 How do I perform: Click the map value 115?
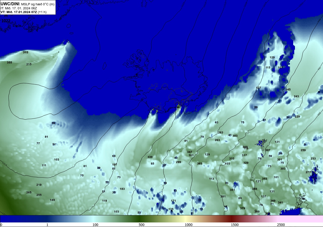coord(268,67)
